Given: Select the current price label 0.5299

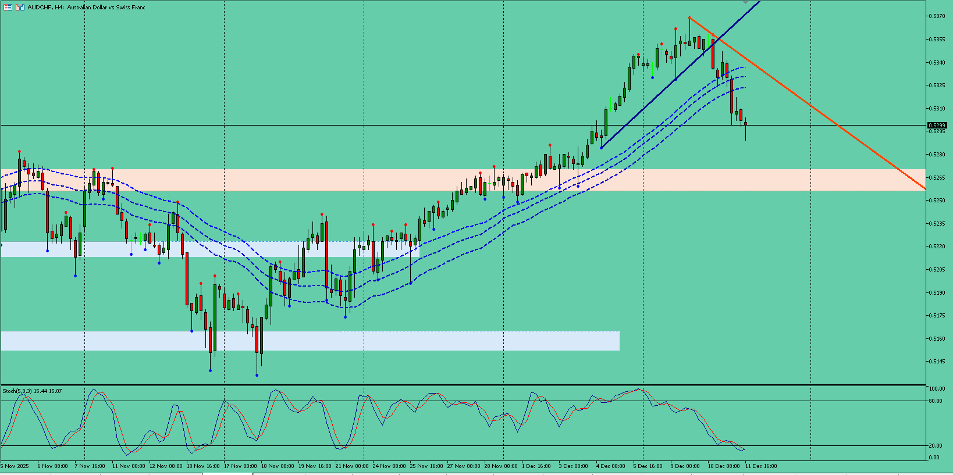Looking at the screenshot, I should pos(937,125).
